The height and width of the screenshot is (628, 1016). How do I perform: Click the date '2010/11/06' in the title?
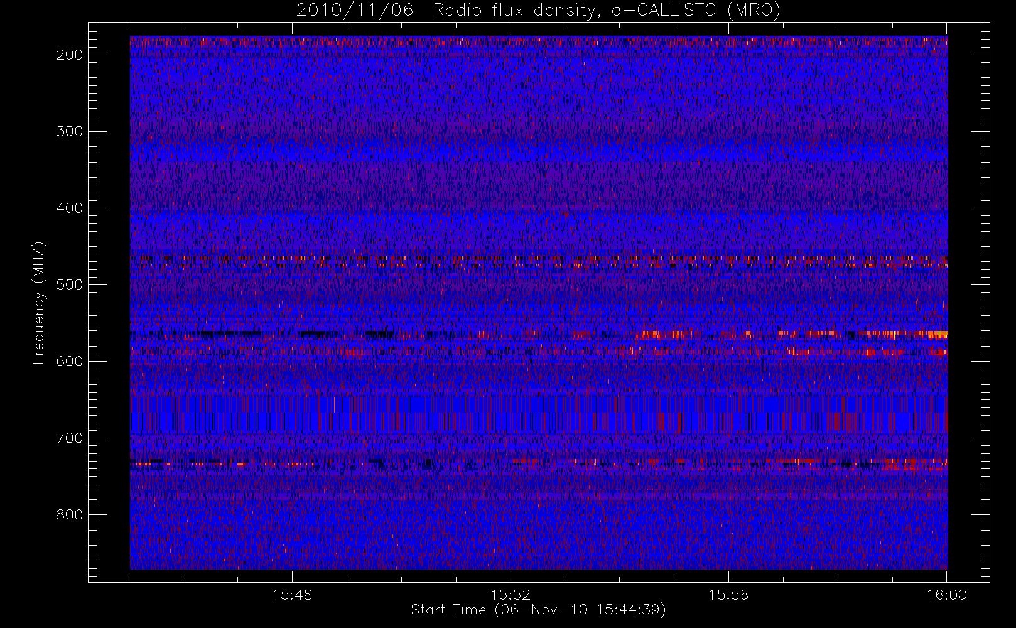355,11
